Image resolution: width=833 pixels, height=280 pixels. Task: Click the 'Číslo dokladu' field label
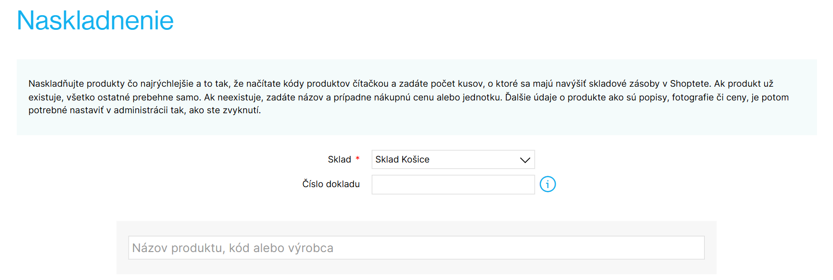pyautogui.click(x=331, y=184)
